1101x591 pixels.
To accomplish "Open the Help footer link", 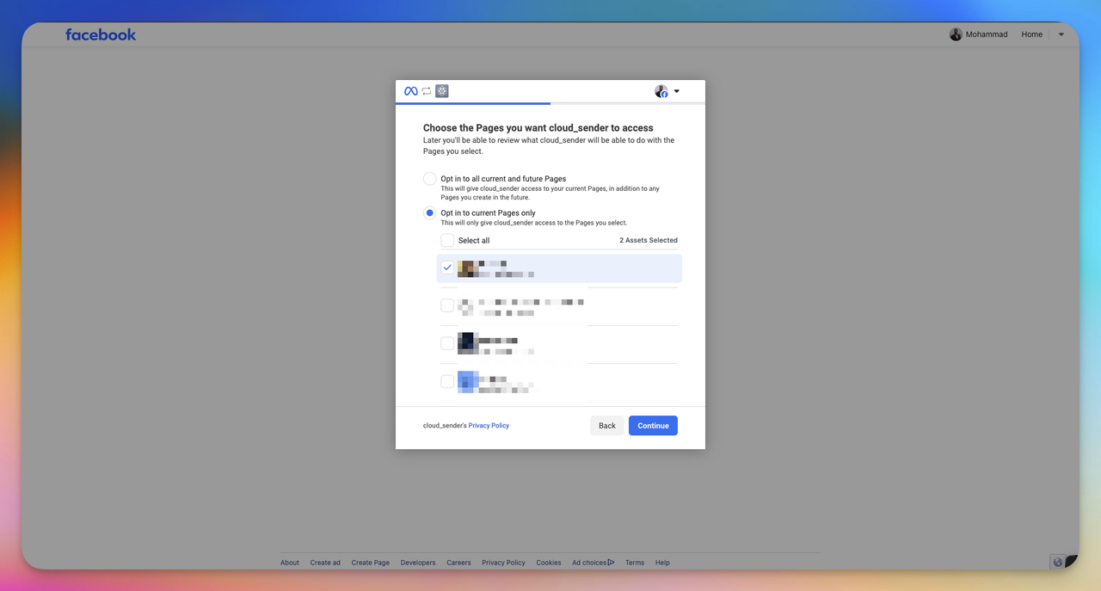I will (662, 563).
